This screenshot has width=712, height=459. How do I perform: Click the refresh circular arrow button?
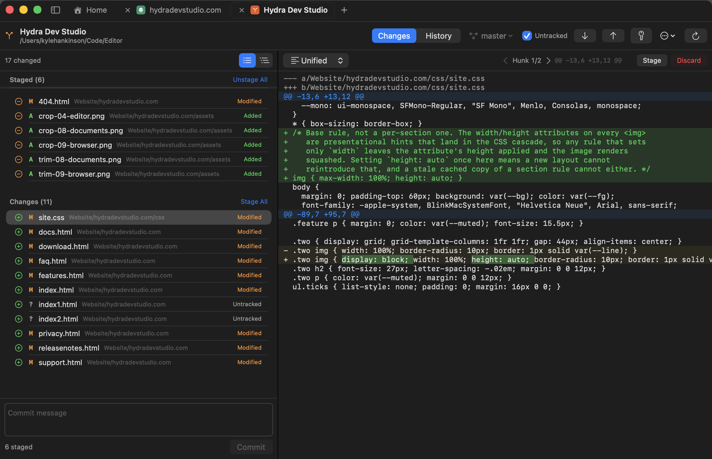click(696, 36)
